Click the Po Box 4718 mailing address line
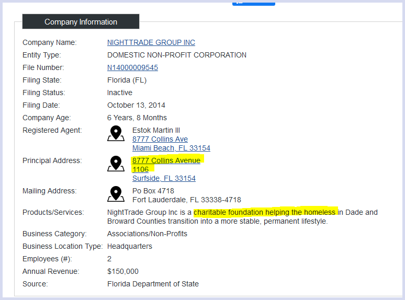 tap(153, 191)
